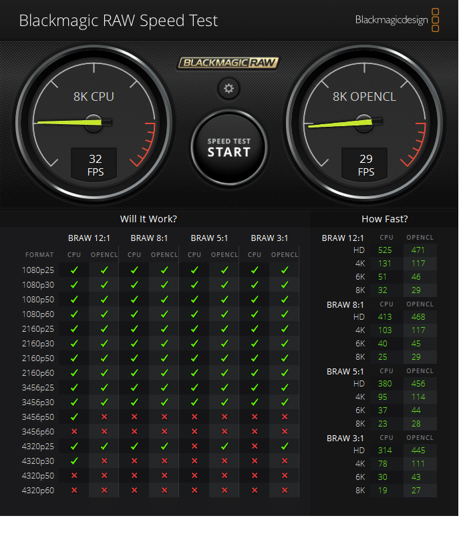
Task: Click the BRAW 8:1 4K CPU value 103
Action: [x=385, y=330]
